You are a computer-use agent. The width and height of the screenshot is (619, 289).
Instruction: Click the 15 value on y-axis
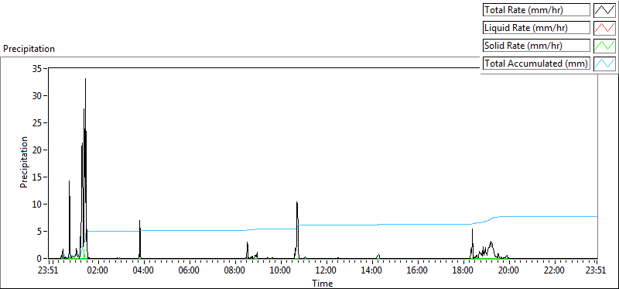click(37, 177)
